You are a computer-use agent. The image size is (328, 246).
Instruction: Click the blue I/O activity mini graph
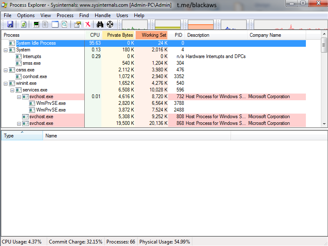coord(234,25)
